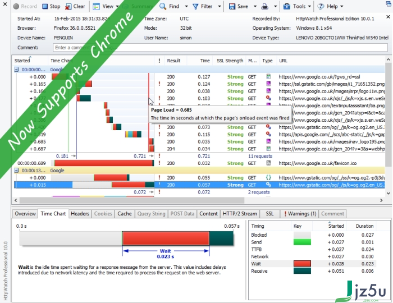
Task: Click the script icon of 0.103 time row
Action: (x=268, y=98)
